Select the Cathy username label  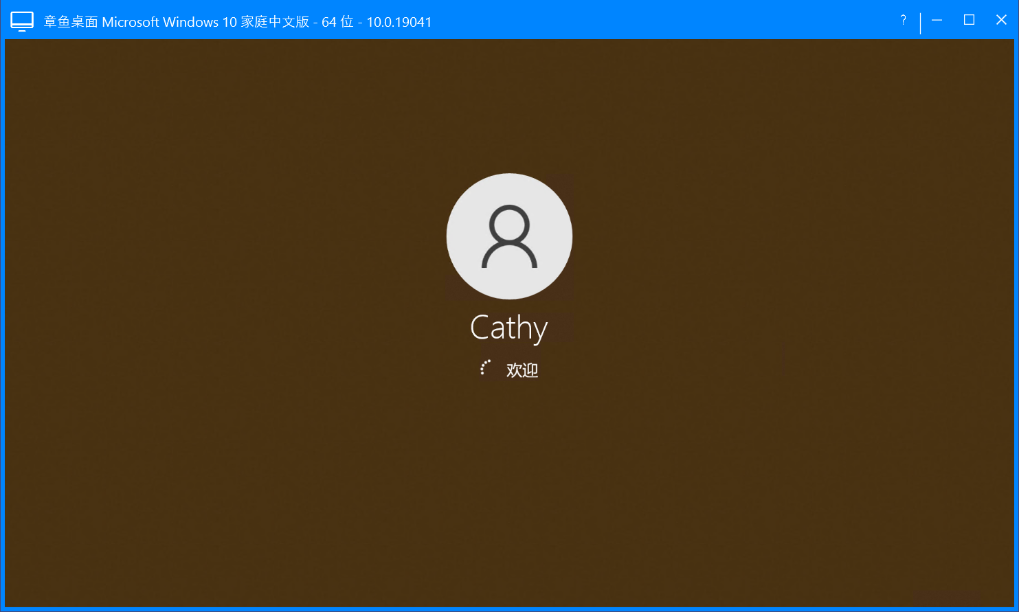[x=508, y=328]
